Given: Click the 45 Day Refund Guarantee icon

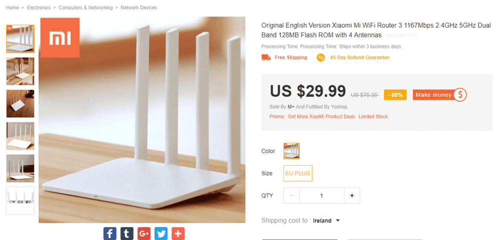Looking at the screenshot, I should pos(321,57).
